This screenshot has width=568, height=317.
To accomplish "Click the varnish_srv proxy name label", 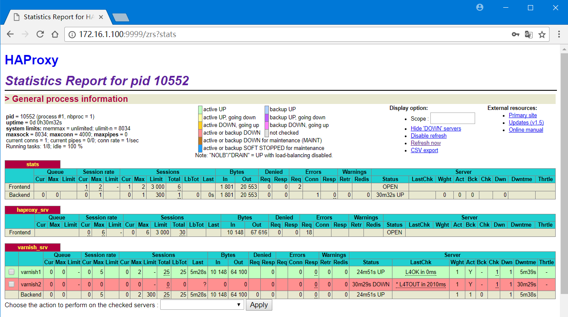I will click(x=32, y=247).
